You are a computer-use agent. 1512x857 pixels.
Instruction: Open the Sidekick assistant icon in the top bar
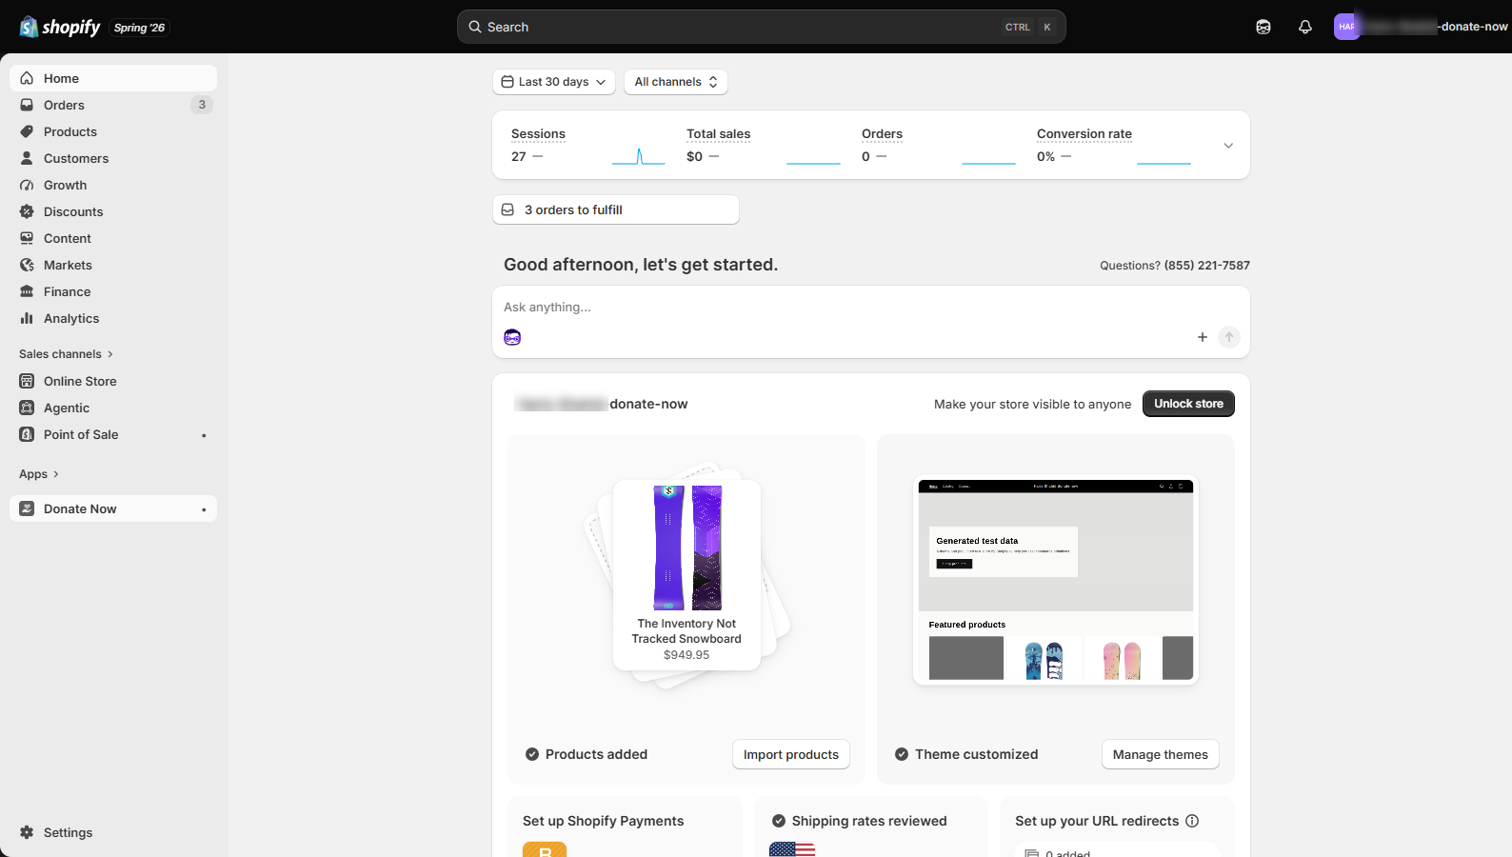[x=1263, y=27]
